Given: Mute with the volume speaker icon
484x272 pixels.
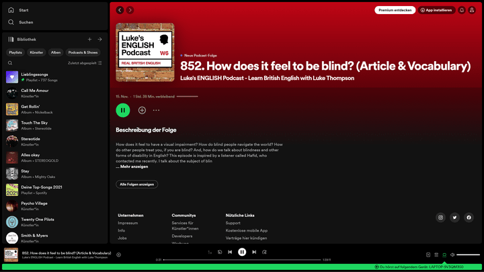Looking at the screenshot, I should [x=452, y=255].
